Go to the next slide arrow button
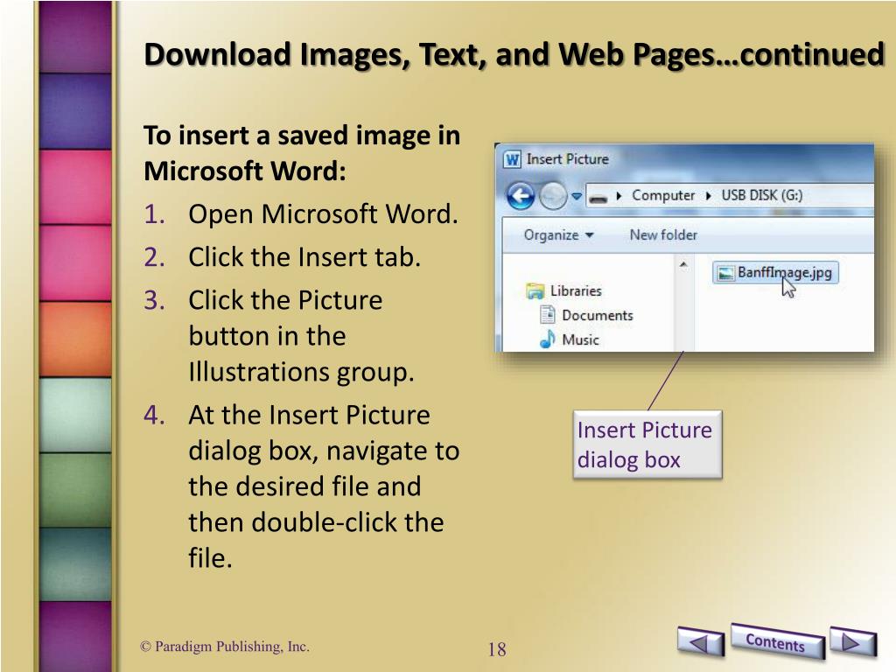Image resolution: width=896 pixels, height=672 pixels. [852, 641]
